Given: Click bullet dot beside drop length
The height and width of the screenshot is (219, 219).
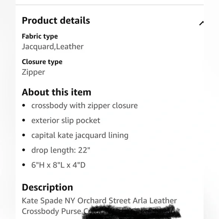Looking at the screenshot, I should [24, 150].
